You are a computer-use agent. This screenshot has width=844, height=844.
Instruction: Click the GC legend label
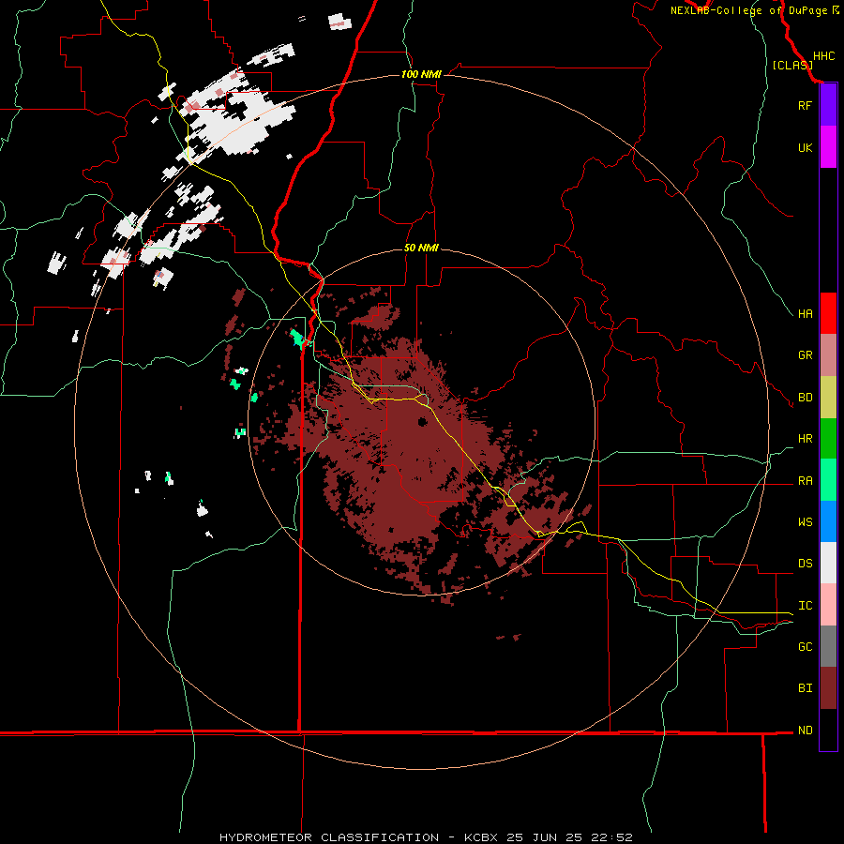point(805,647)
